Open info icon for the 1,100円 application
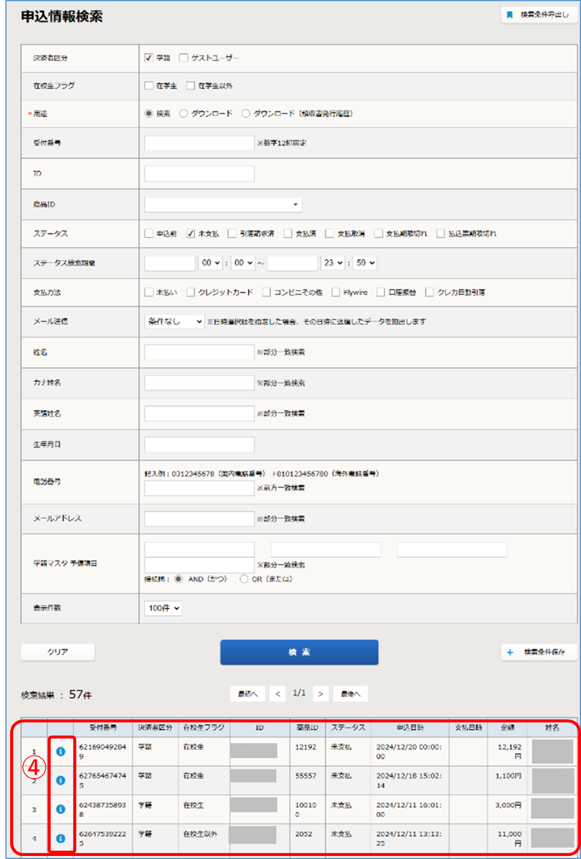This screenshot has width=581, height=859. [x=60, y=780]
